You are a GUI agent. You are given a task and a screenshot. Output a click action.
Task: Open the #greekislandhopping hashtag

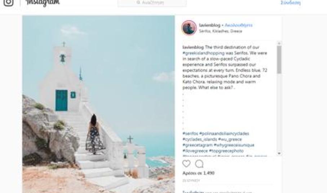(x=204, y=53)
